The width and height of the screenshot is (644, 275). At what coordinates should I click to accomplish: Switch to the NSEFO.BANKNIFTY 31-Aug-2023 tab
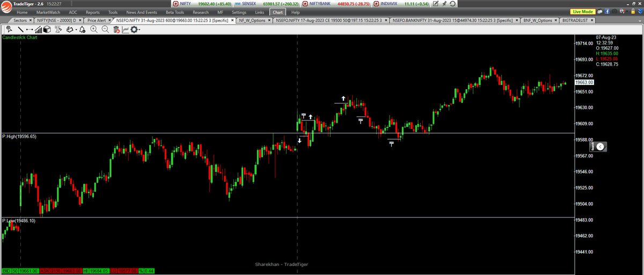455,20
